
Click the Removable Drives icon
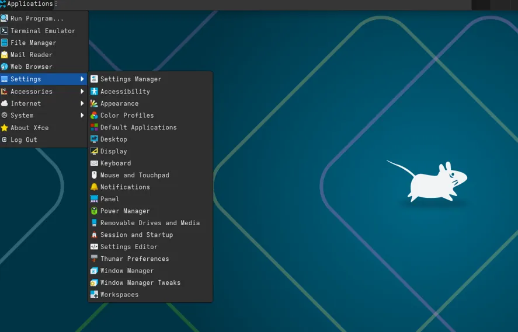coord(94,223)
